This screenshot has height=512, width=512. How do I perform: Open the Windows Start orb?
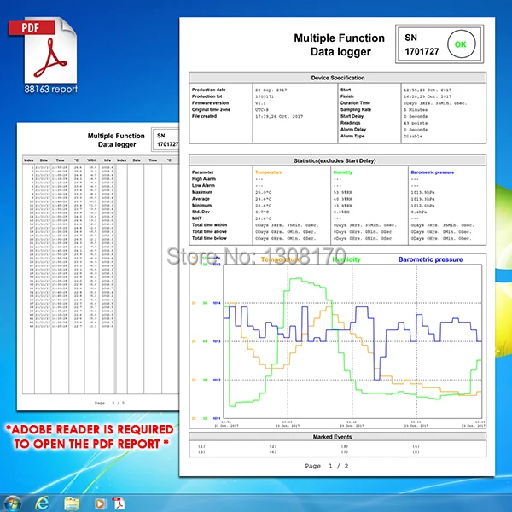click(13, 503)
